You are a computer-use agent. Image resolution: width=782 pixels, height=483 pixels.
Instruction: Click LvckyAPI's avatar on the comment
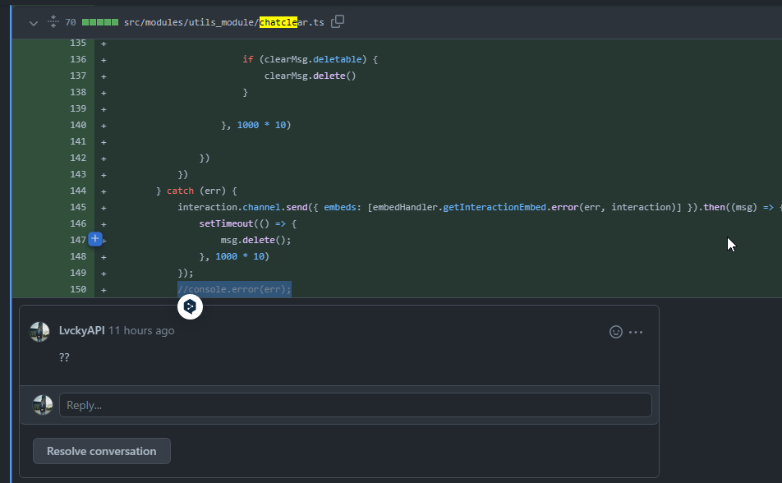(40, 331)
